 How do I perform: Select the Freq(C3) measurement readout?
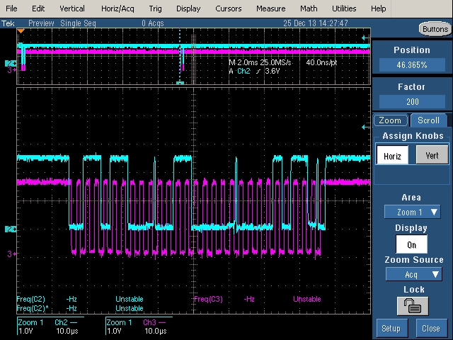click(x=257, y=299)
